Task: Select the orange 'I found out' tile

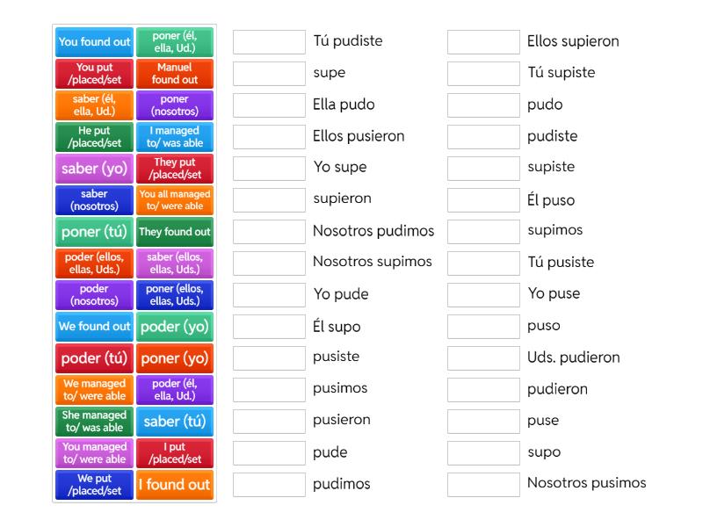Action: (x=175, y=485)
